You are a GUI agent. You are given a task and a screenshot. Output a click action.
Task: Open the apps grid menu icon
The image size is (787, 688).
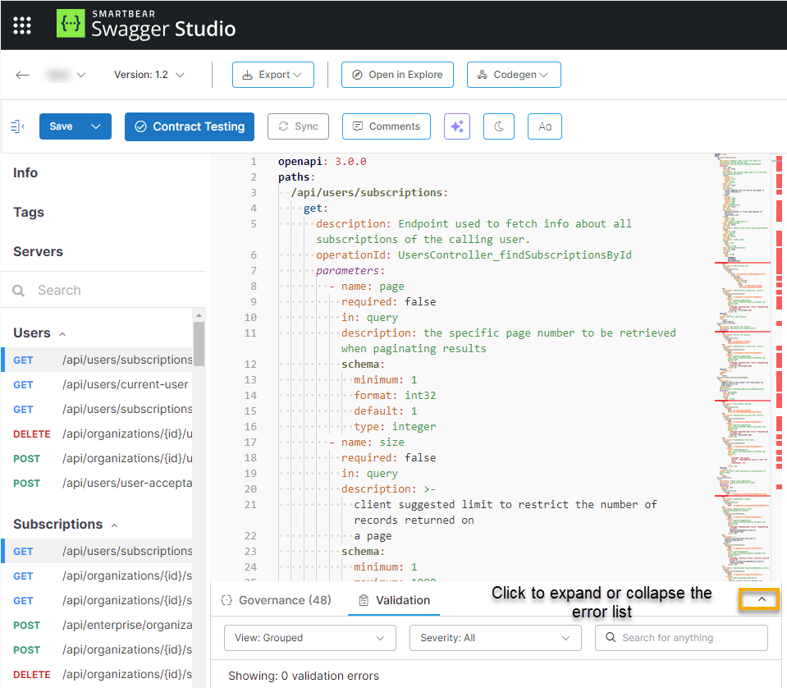click(22, 25)
